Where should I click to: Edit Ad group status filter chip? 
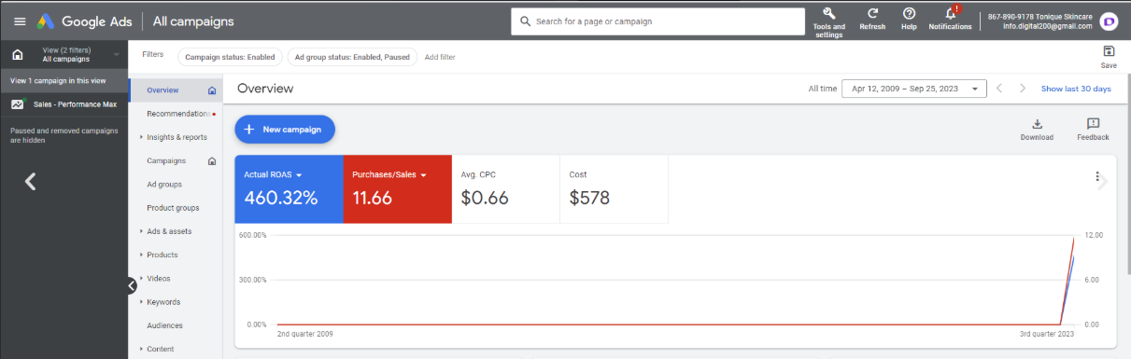tap(352, 57)
